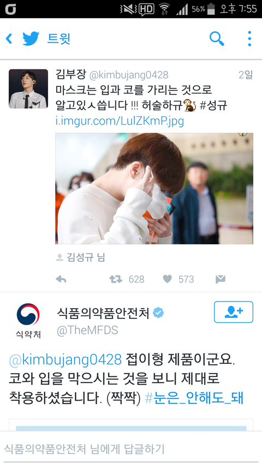The width and height of the screenshot is (262, 466).
Task: Open the #성규 hashtag
Action: tap(213, 105)
